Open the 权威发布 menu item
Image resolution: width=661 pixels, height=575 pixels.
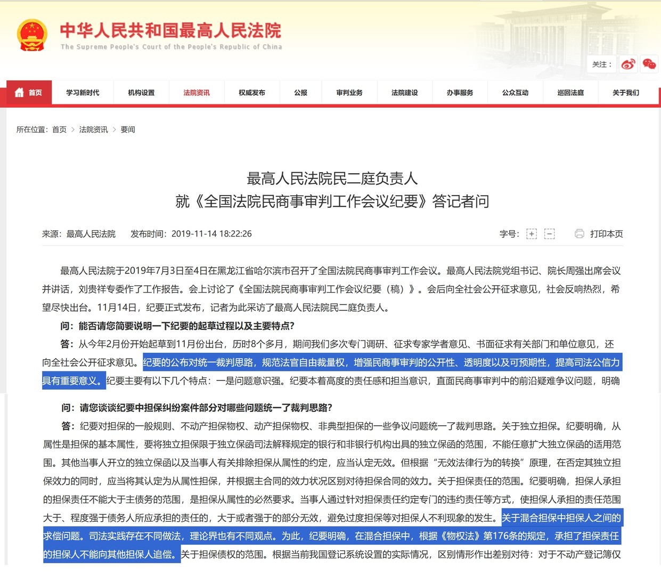point(252,93)
